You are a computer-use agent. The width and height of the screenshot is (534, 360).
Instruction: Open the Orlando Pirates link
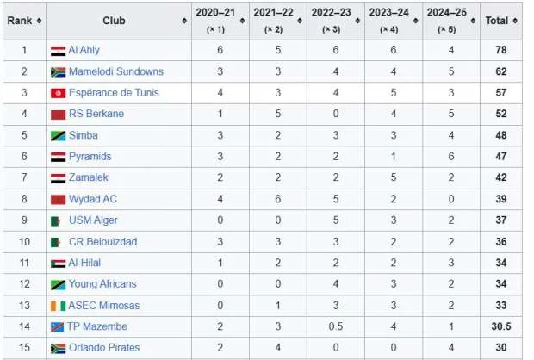click(104, 347)
